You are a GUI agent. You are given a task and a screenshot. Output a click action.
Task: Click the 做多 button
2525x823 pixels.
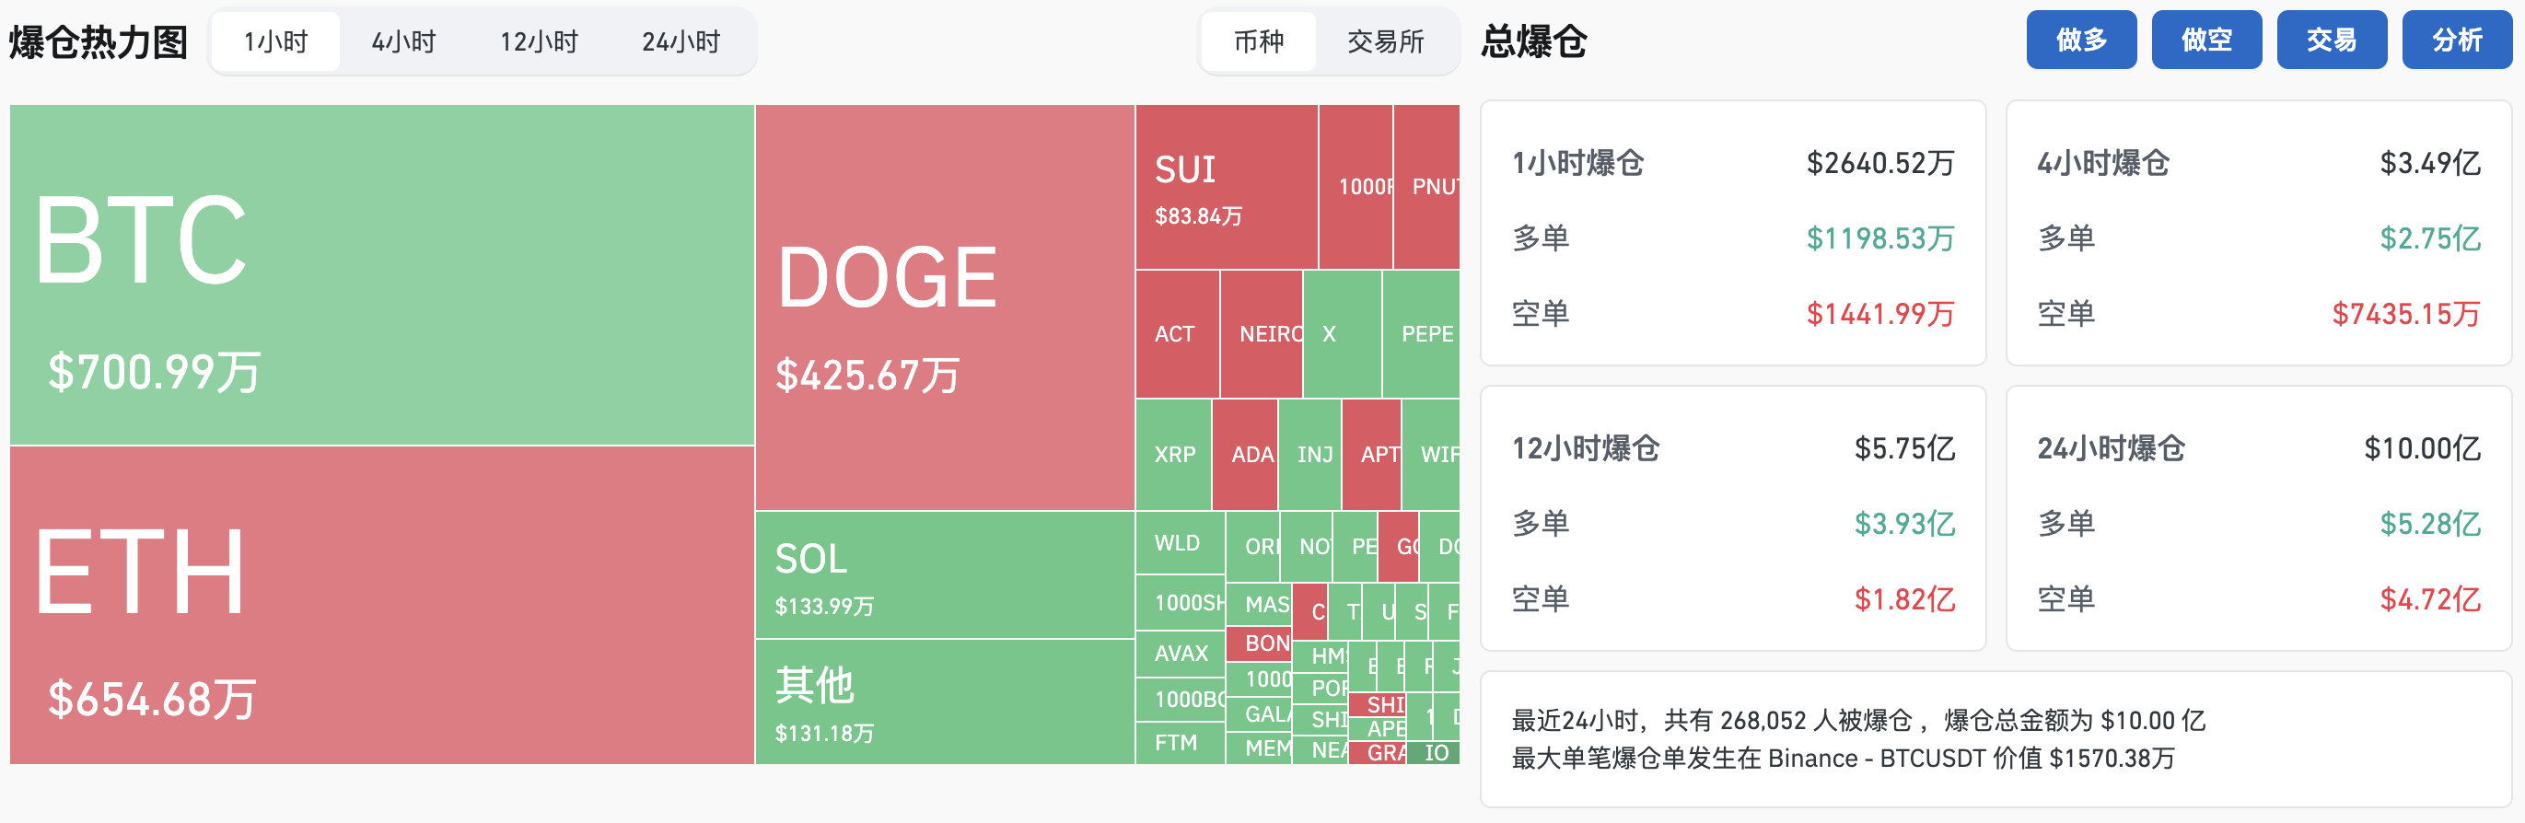(2081, 40)
